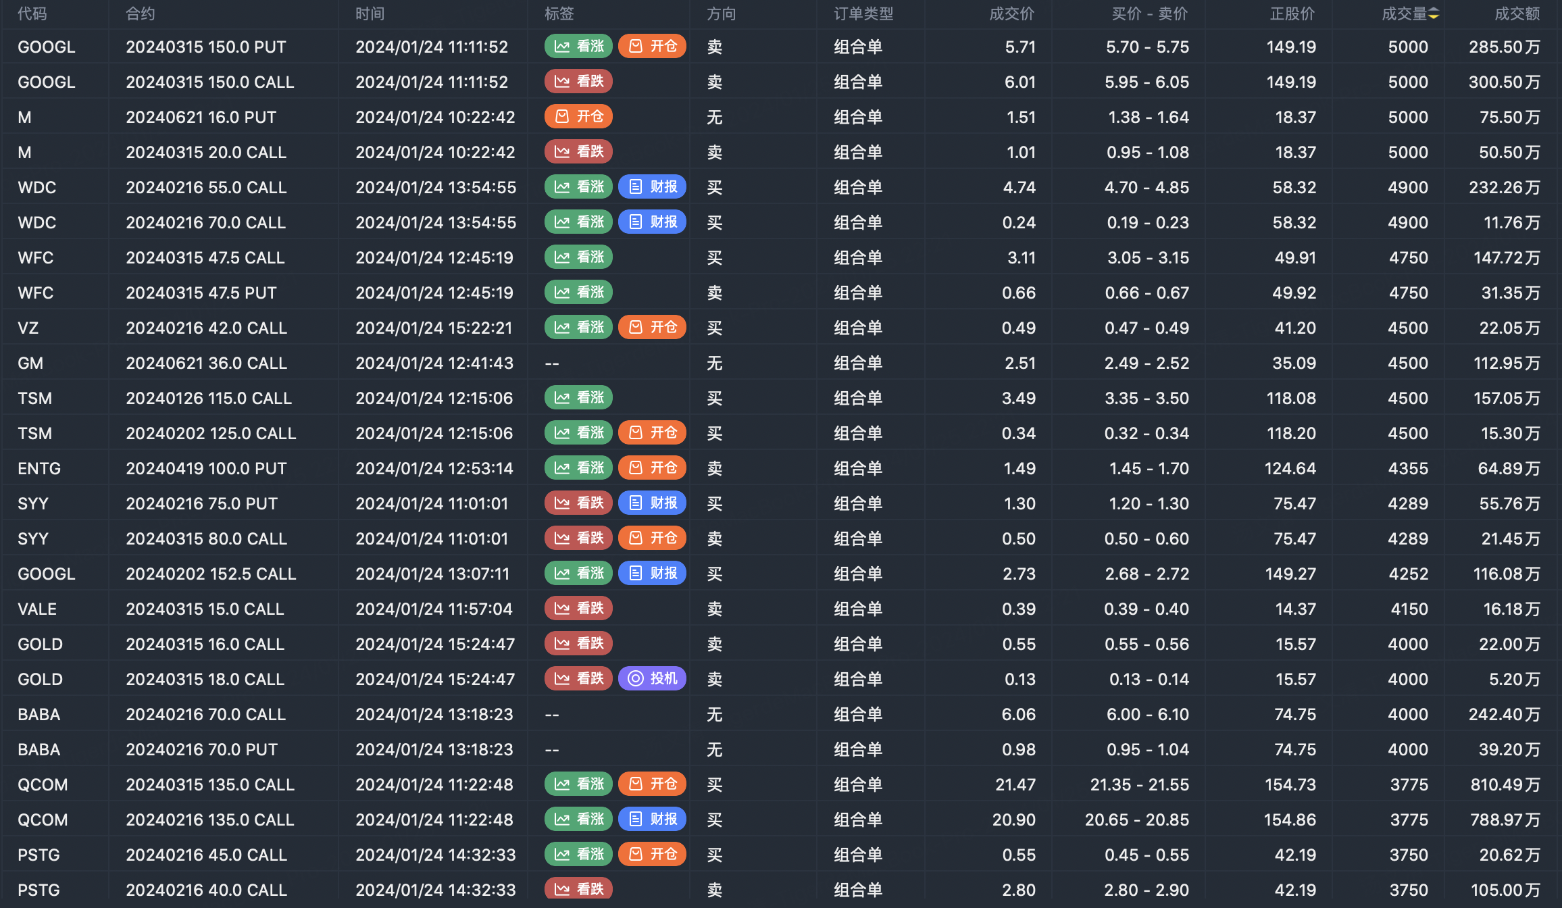Click 财报 tag on WDC 55.0 CALL row
The width and height of the screenshot is (1562, 908).
click(652, 187)
